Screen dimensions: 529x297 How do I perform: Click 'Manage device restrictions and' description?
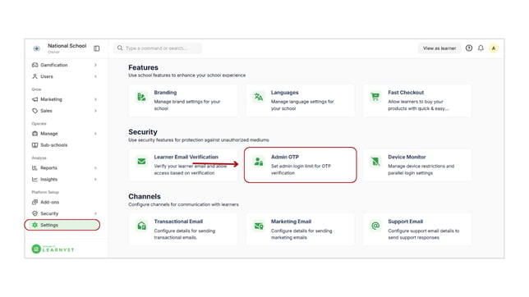tap(421, 167)
